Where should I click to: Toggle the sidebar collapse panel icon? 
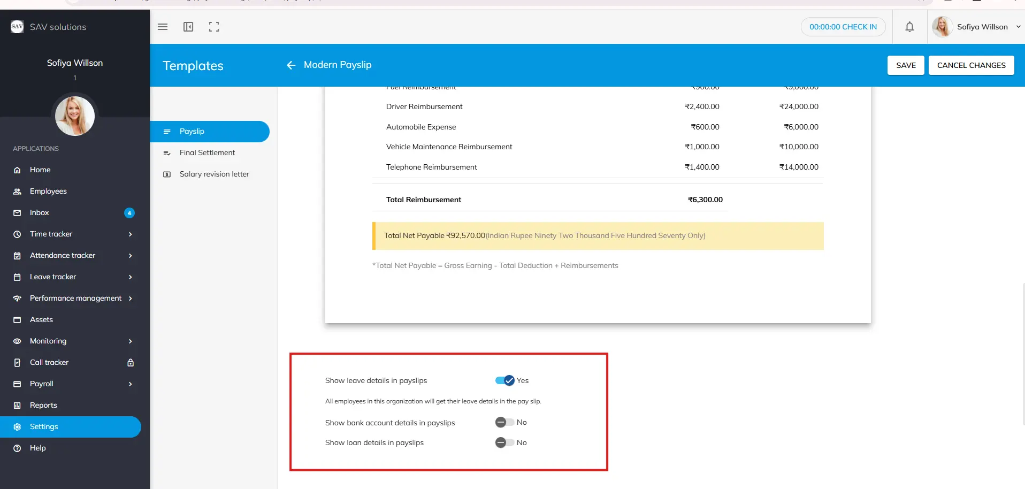click(x=188, y=27)
